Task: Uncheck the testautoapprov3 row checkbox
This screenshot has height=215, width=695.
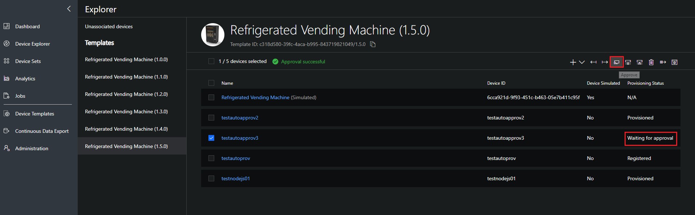Action: tap(211, 138)
